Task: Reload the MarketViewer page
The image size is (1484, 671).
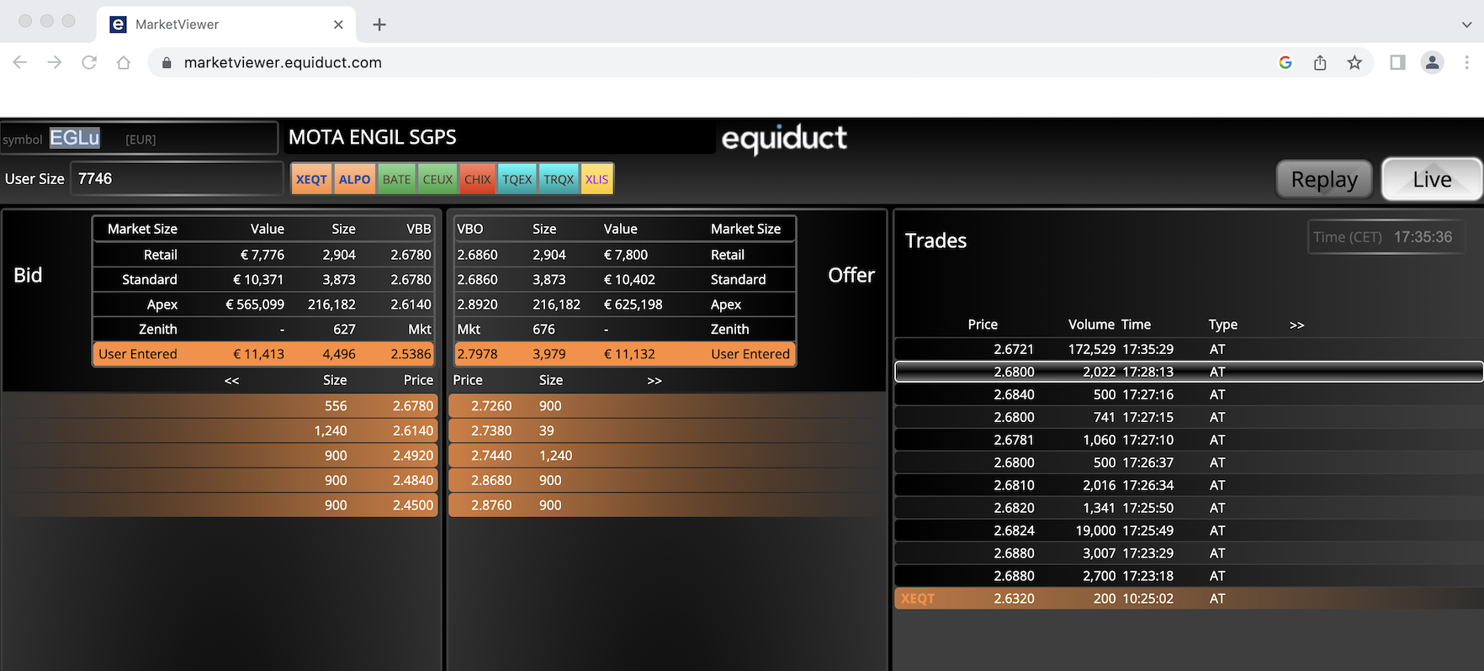Action: coord(89,62)
